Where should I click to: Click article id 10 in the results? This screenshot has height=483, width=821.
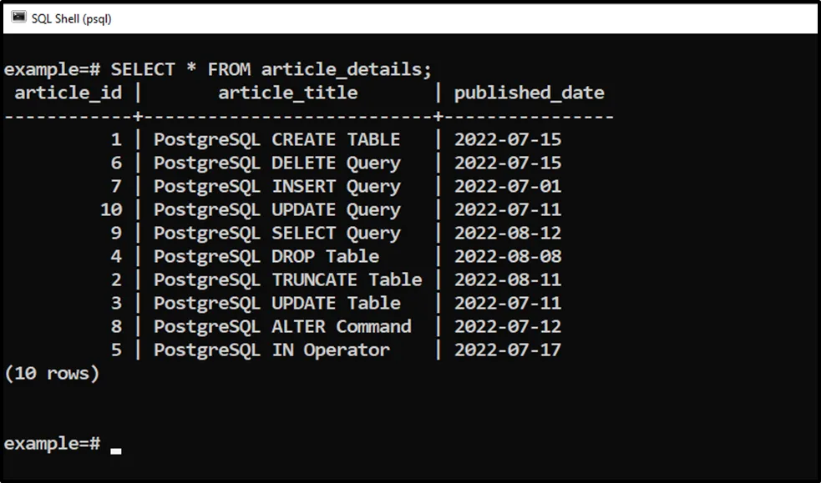coord(111,209)
